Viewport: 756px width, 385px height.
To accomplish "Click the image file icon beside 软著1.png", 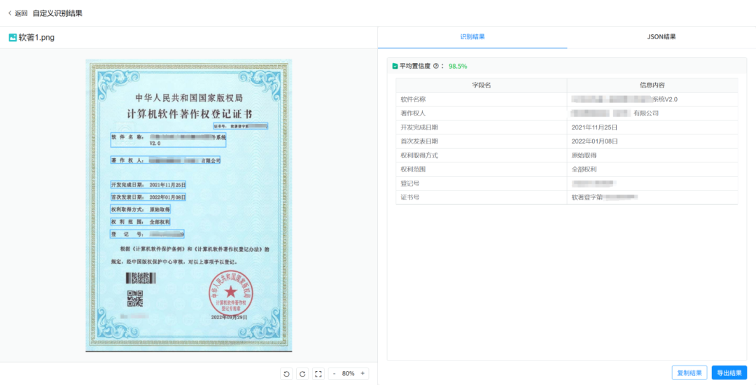I will pos(13,37).
